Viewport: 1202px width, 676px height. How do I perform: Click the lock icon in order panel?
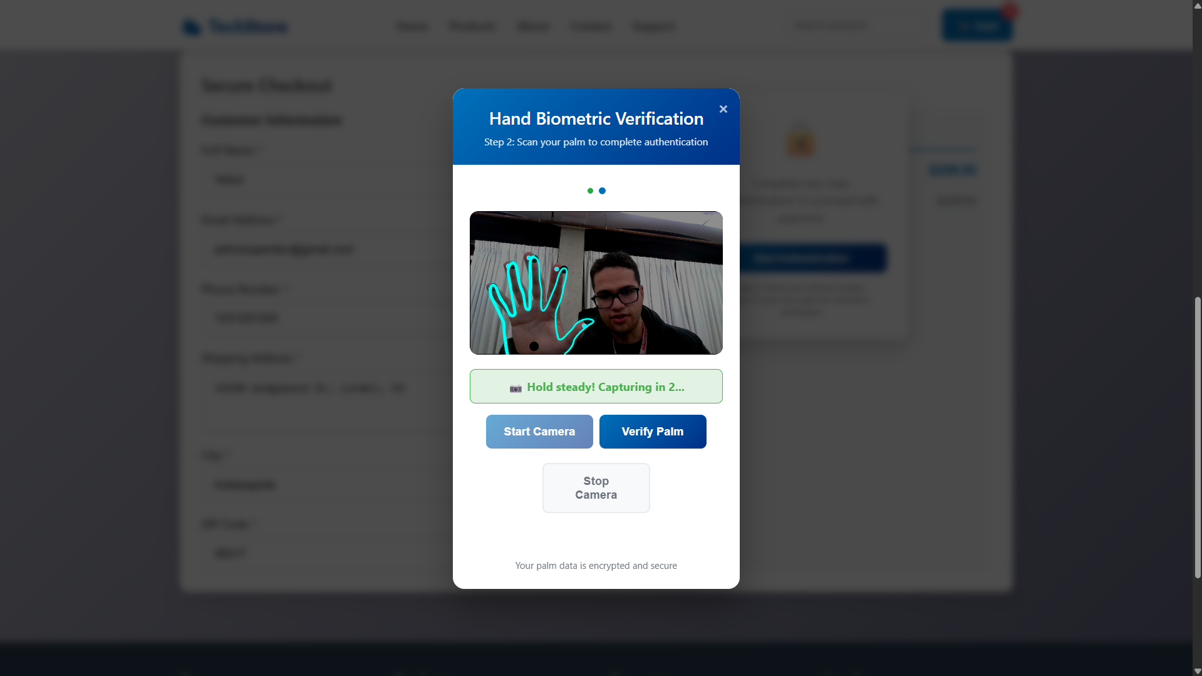pyautogui.click(x=800, y=140)
